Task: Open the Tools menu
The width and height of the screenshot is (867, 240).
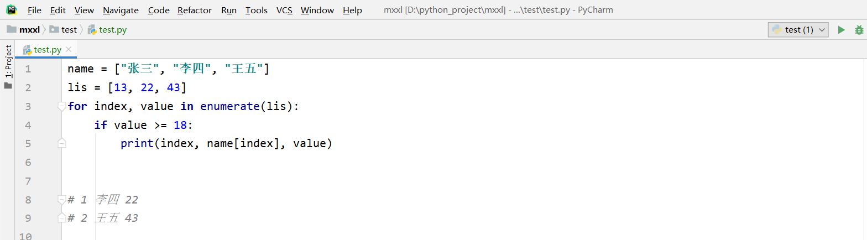Action: (x=257, y=10)
